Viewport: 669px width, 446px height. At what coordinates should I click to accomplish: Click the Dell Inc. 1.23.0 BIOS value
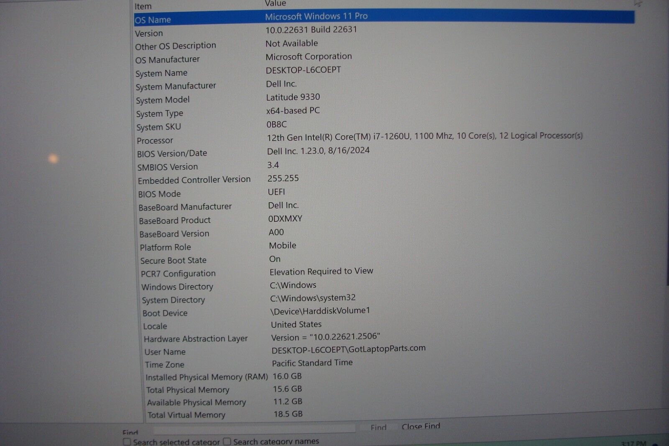(x=319, y=151)
